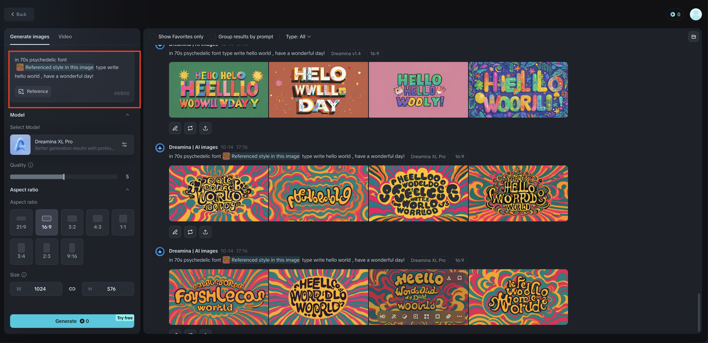Open more options ellipsis on image
Image resolution: width=708 pixels, height=343 pixels.
click(x=459, y=316)
